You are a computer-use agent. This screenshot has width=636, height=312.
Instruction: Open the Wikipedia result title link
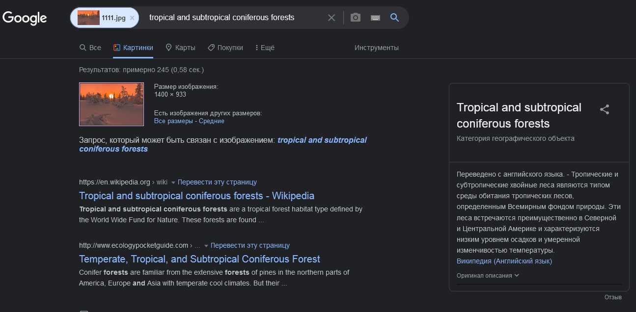(x=196, y=196)
